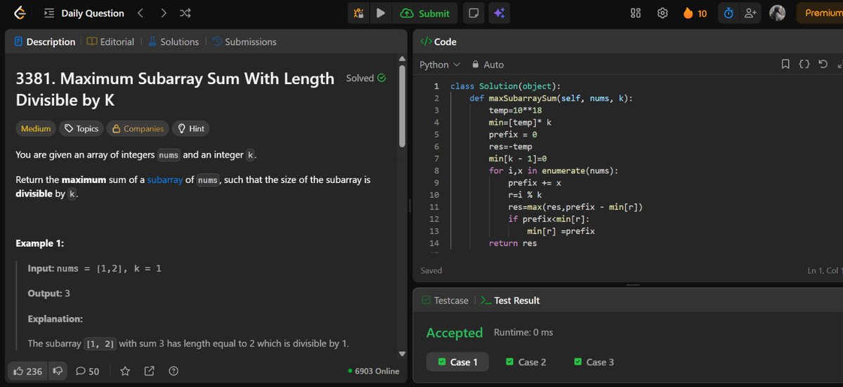Share the problem via share icon
This screenshot has width=843, height=387.
149,371
